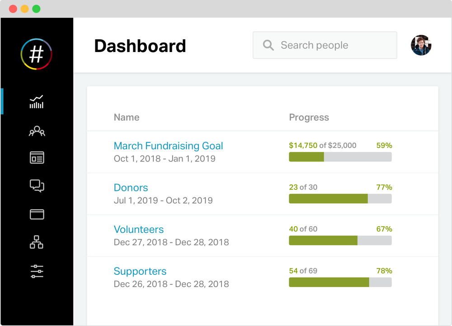Select the sitemap hierarchy icon
452x326 pixels.
37,242
